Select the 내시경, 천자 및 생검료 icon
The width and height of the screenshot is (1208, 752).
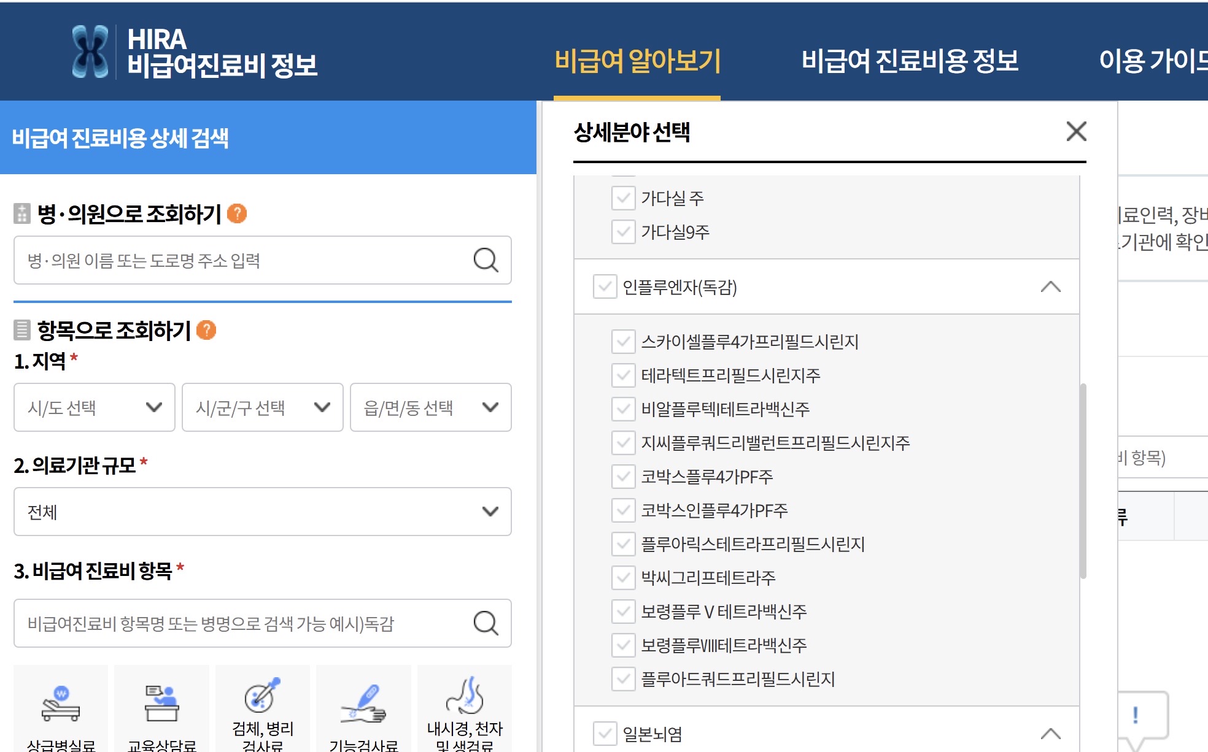click(x=465, y=696)
